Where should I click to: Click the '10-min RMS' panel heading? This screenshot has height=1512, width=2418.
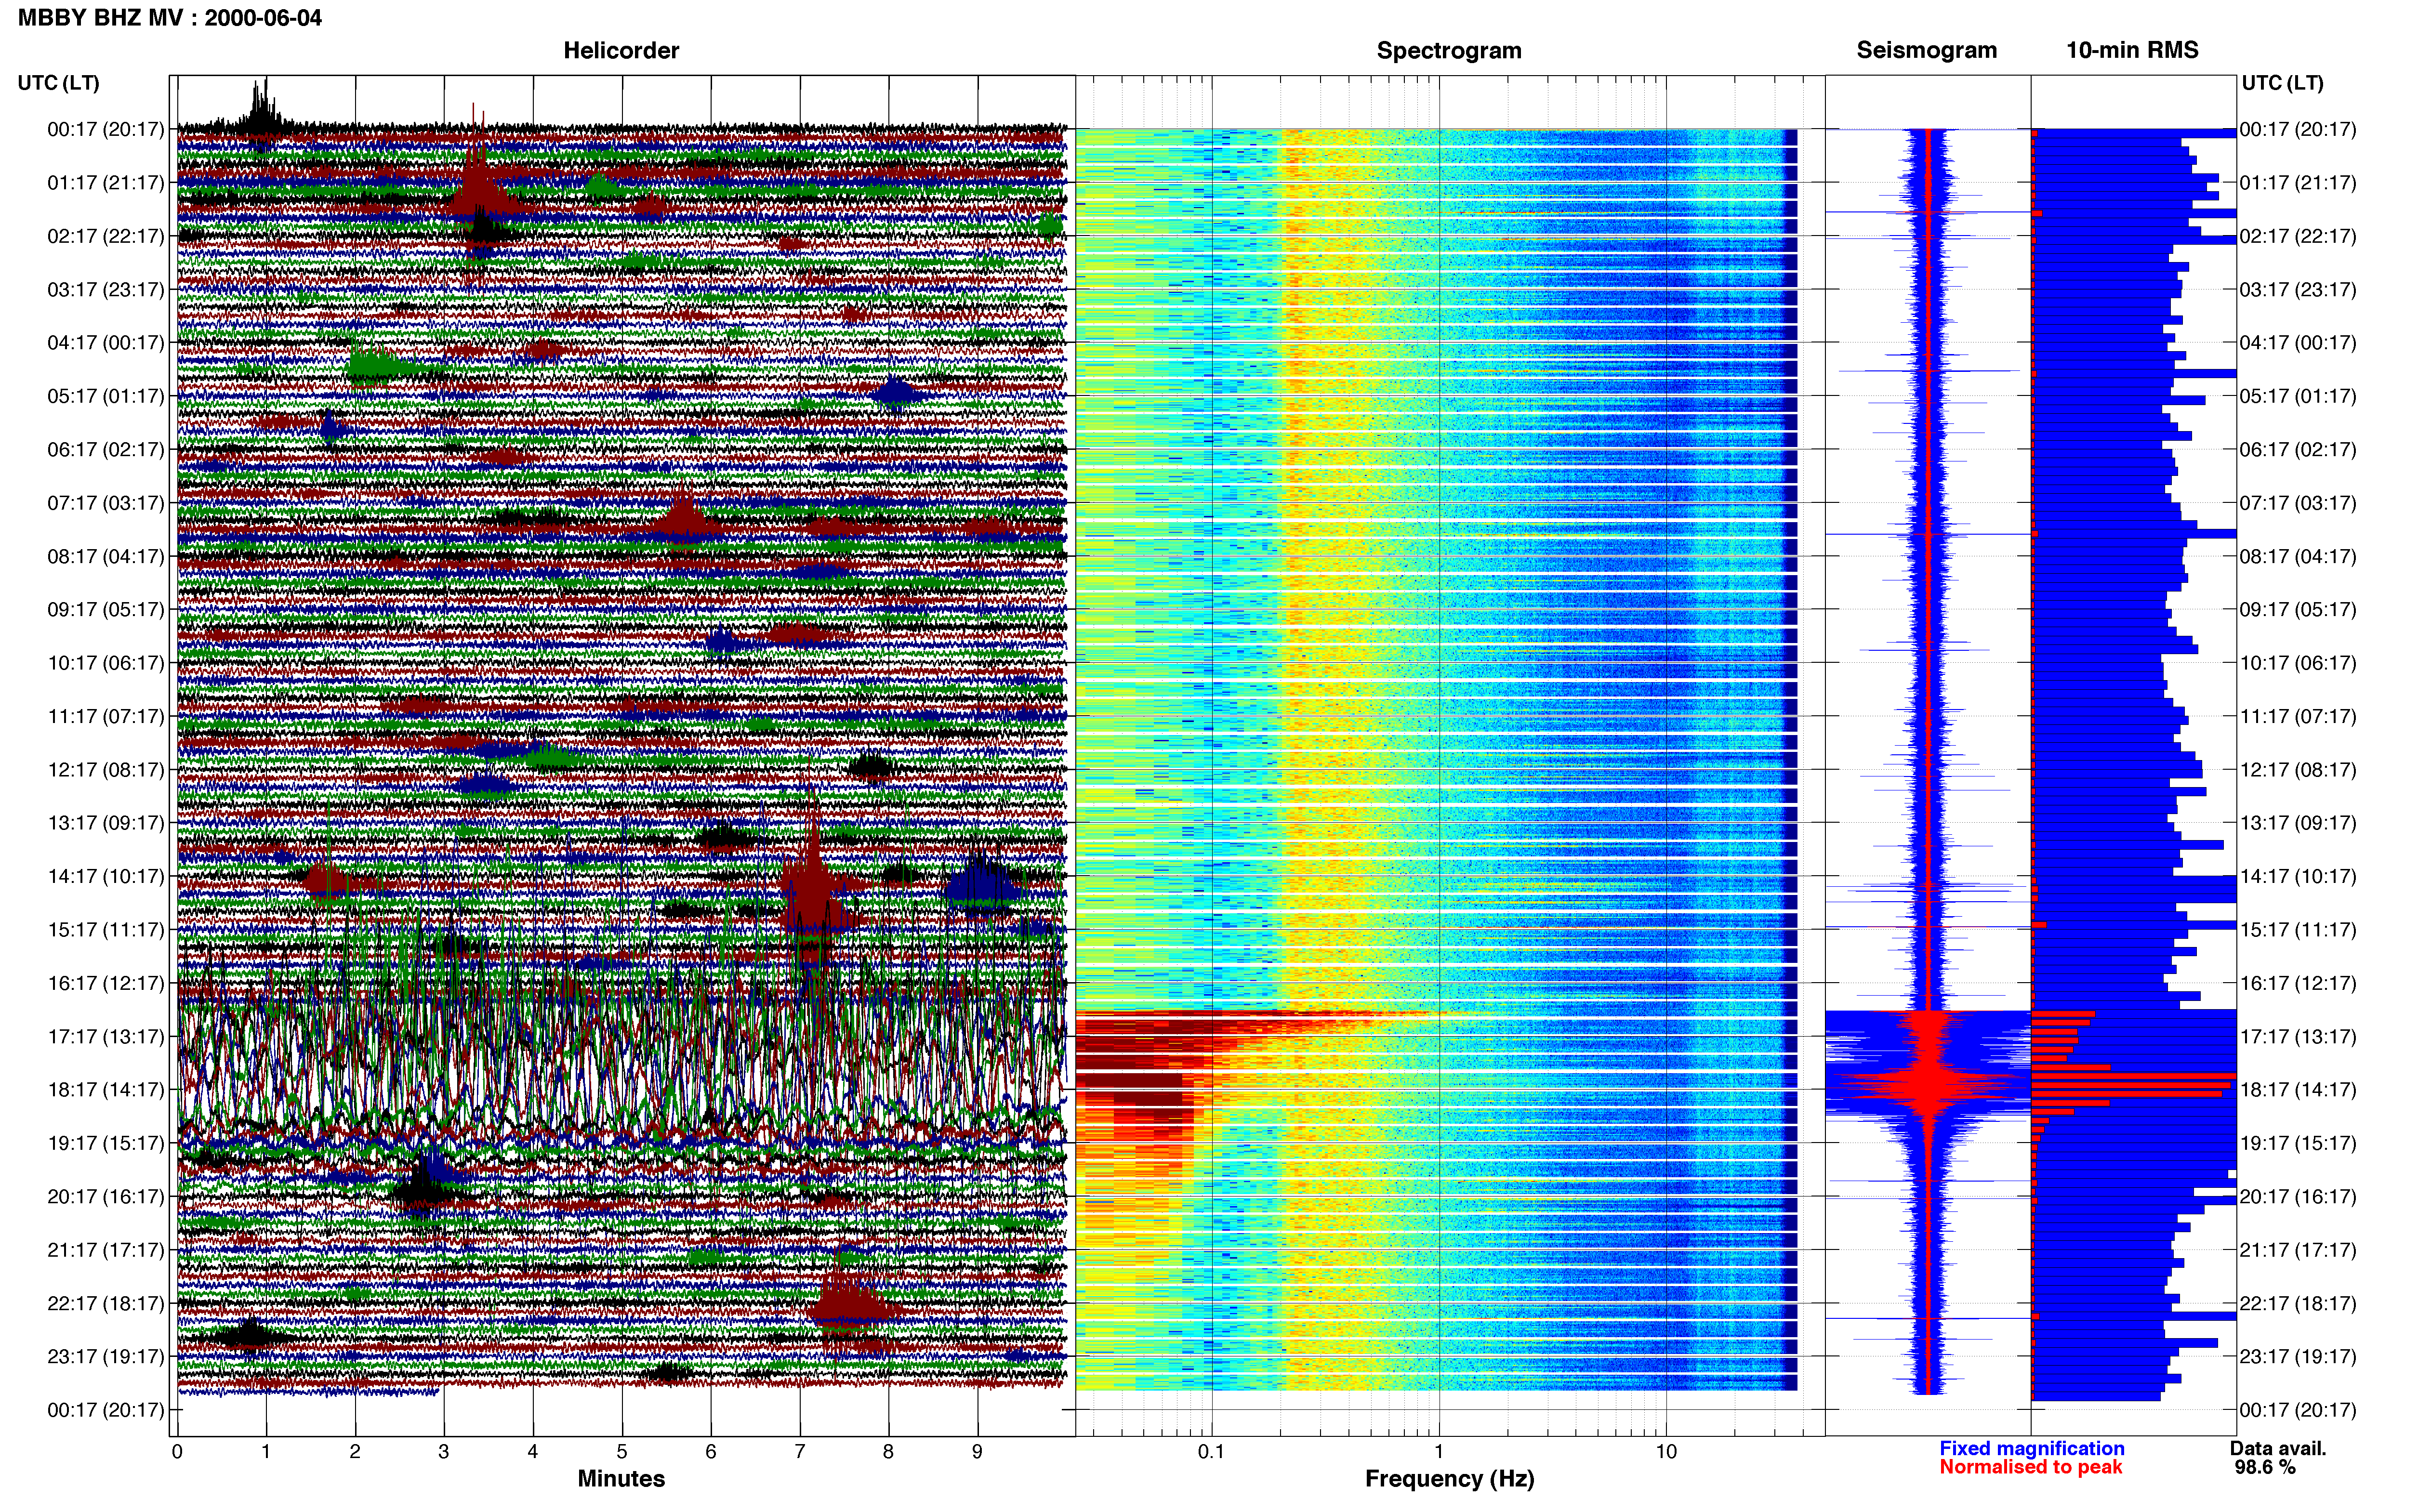(x=2132, y=50)
